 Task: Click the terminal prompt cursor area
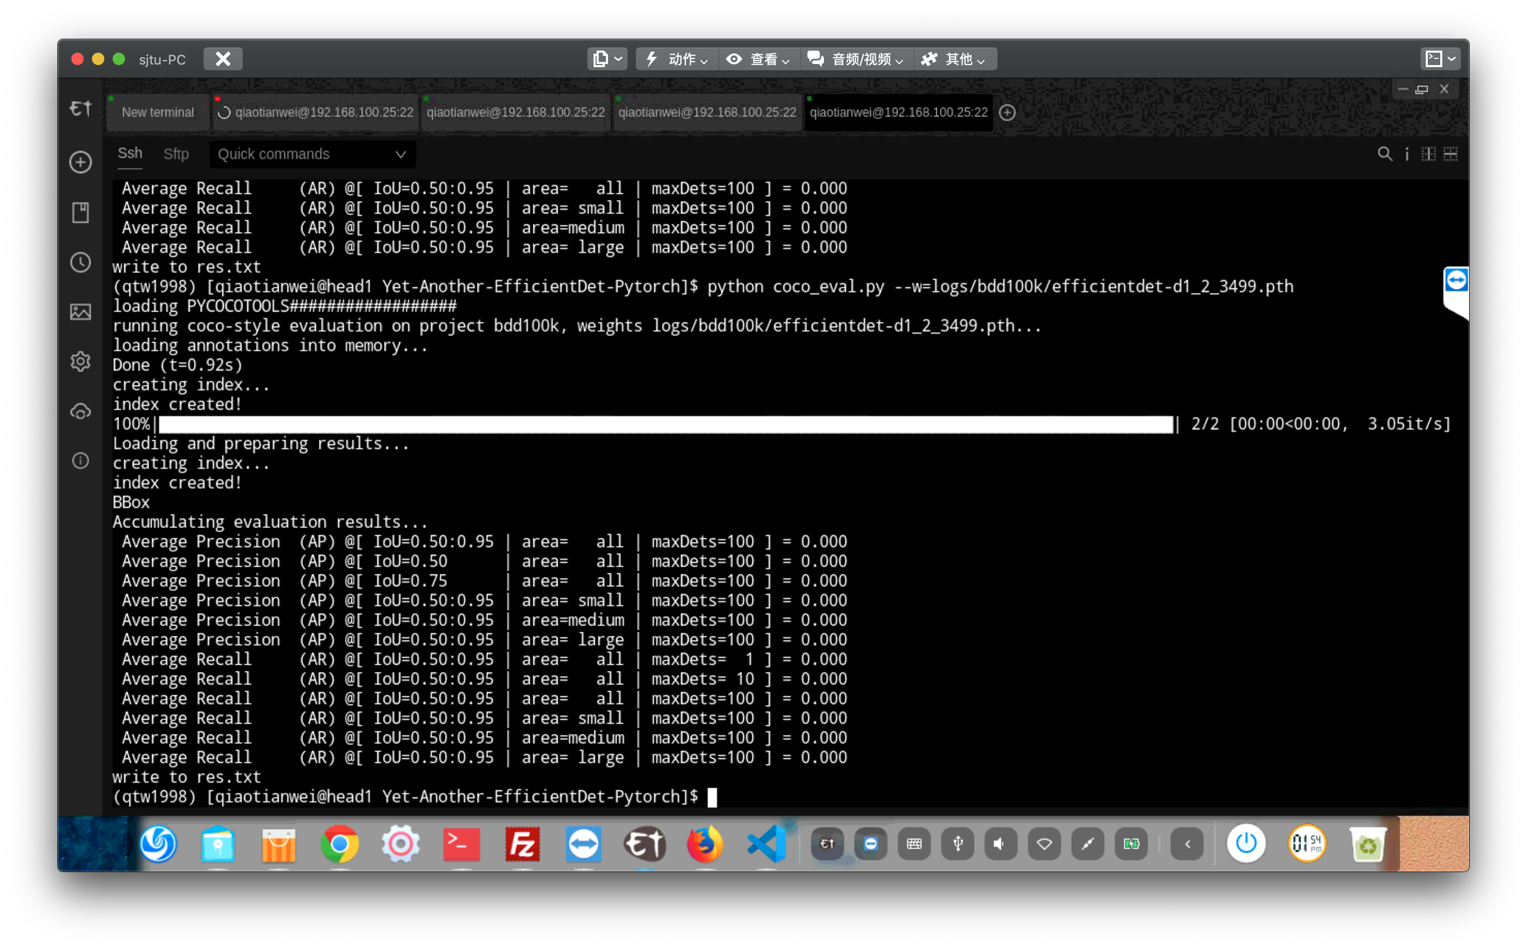pyautogui.click(x=712, y=797)
